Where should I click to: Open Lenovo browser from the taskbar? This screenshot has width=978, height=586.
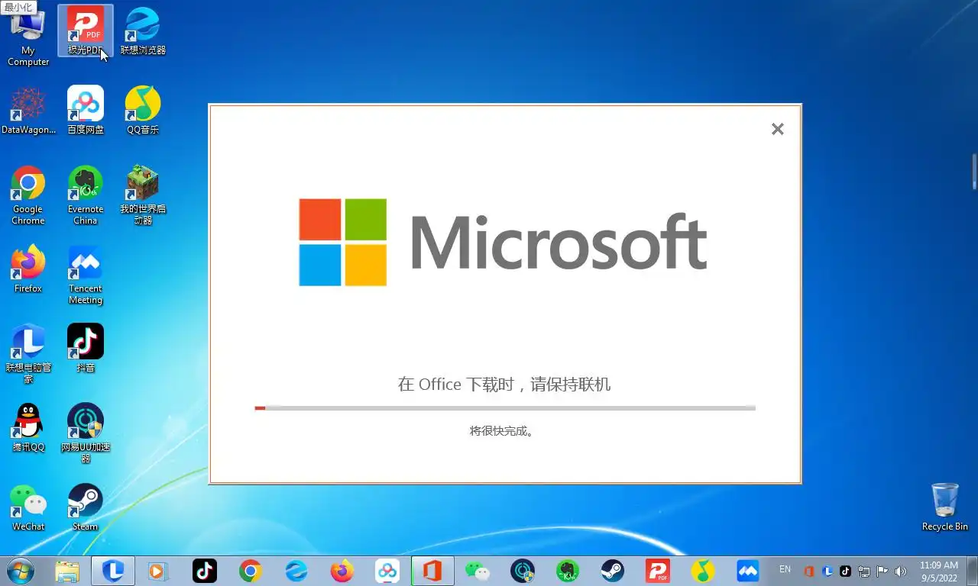tap(296, 571)
